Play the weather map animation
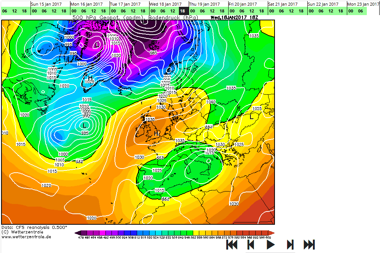The height and width of the screenshot is (253, 380). (x=270, y=245)
